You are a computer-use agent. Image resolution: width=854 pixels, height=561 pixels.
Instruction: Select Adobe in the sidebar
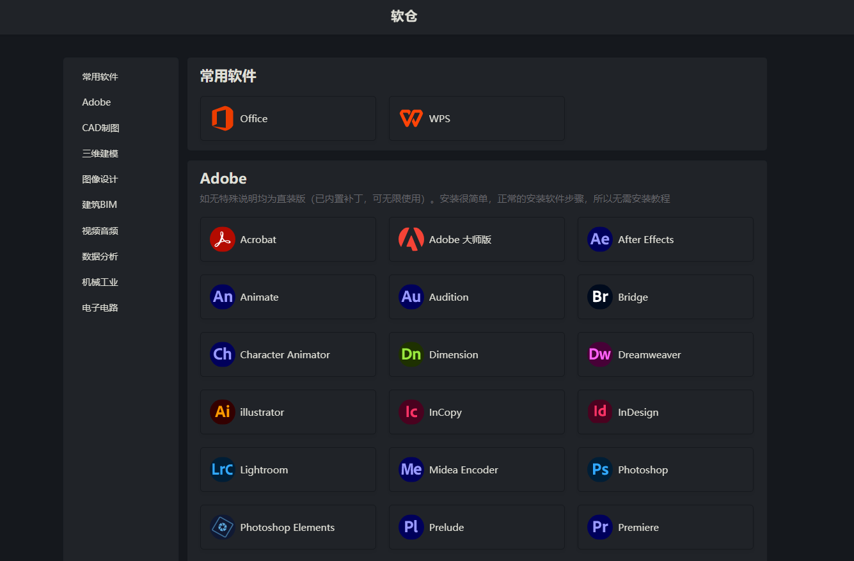click(x=97, y=102)
